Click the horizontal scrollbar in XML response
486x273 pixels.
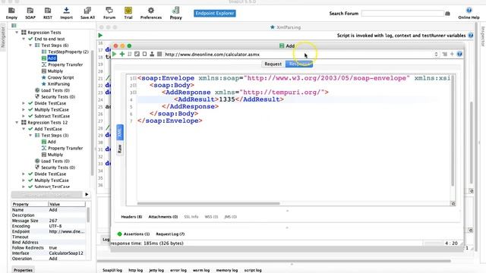(208, 203)
